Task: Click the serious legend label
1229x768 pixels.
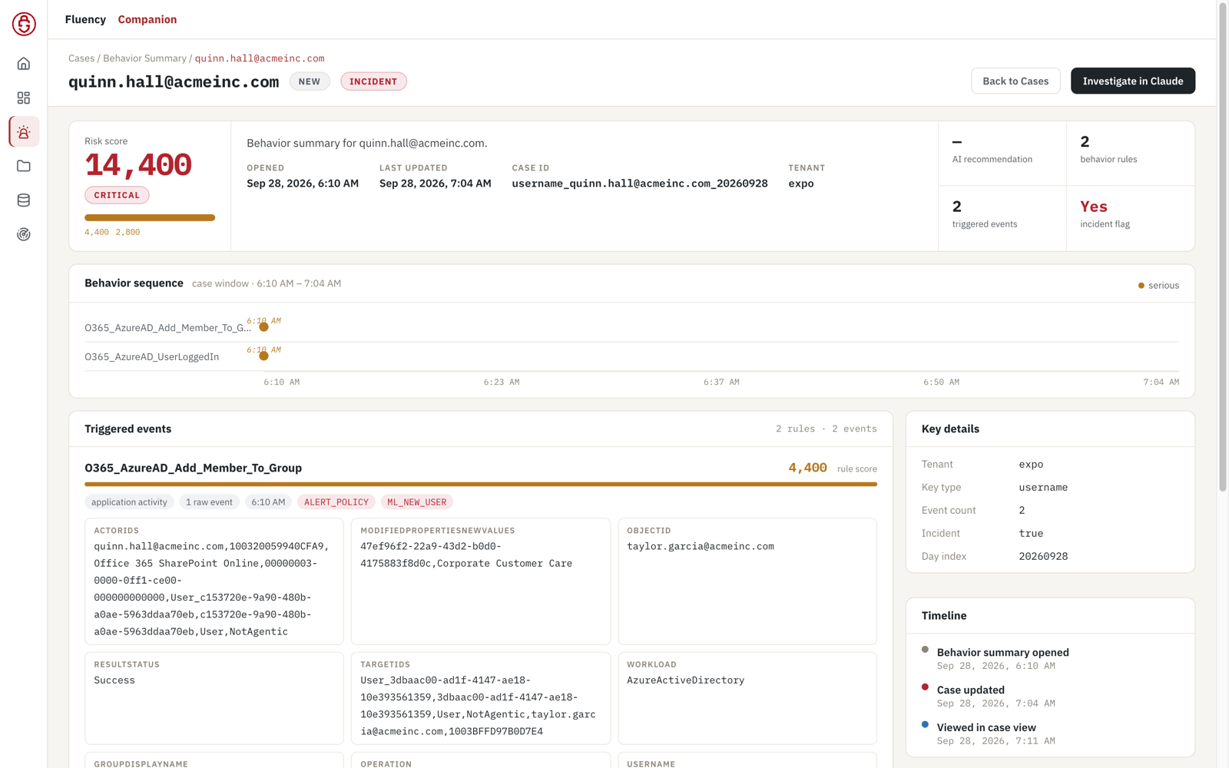Action: click(x=1164, y=286)
